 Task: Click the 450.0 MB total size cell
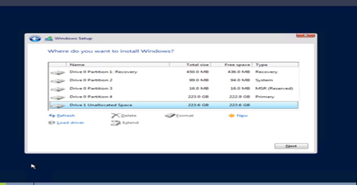(197, 72)
